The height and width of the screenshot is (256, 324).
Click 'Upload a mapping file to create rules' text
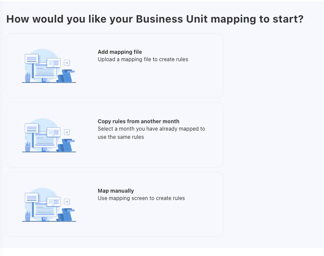[x=143, y=59]
